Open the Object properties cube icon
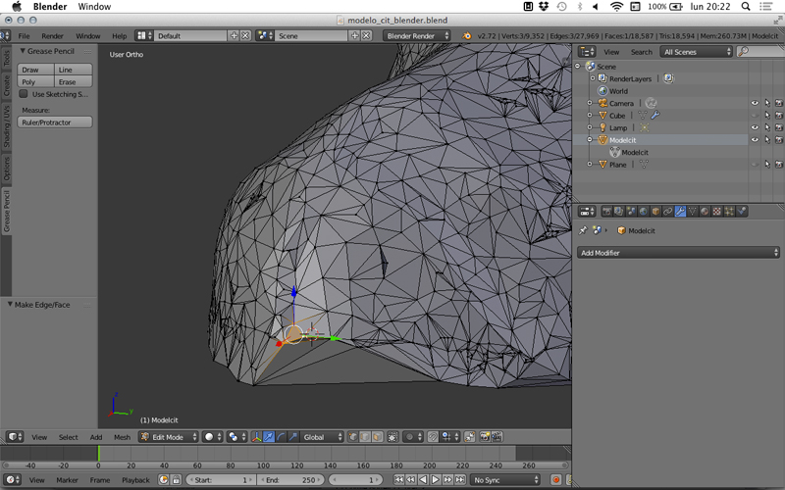 [655, 212]
